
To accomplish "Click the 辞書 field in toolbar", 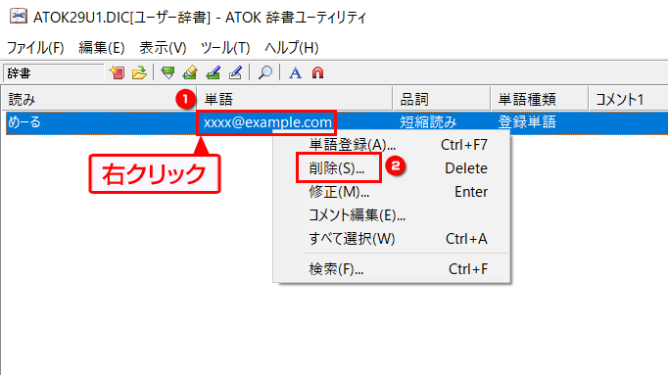I will click(54, 72).
